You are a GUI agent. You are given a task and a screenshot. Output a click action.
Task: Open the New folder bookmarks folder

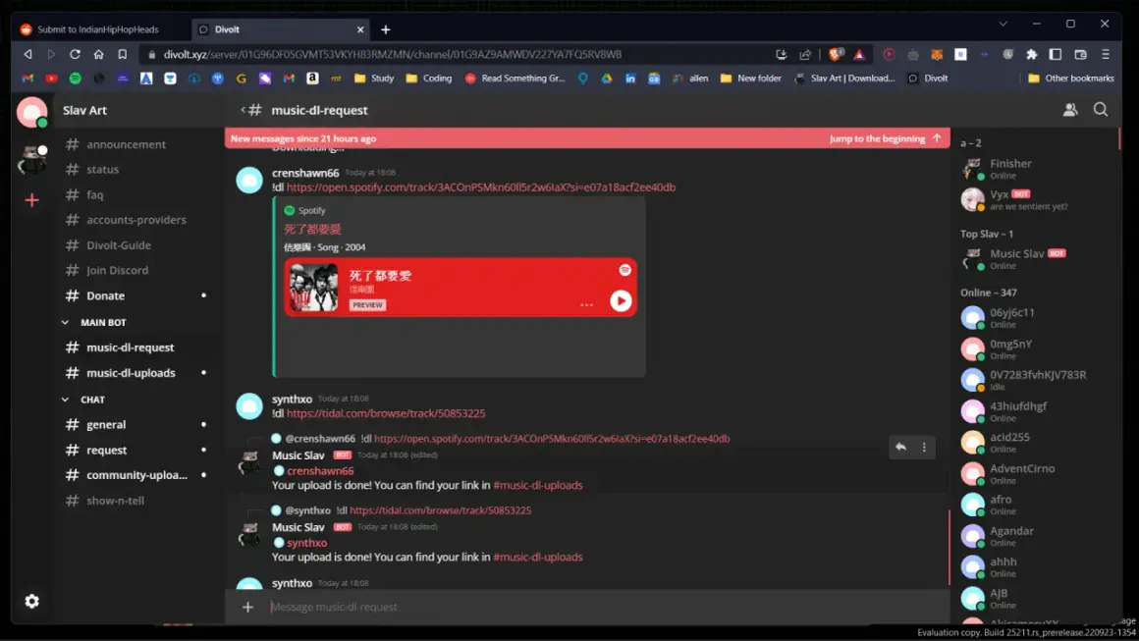tap(750, 79)
